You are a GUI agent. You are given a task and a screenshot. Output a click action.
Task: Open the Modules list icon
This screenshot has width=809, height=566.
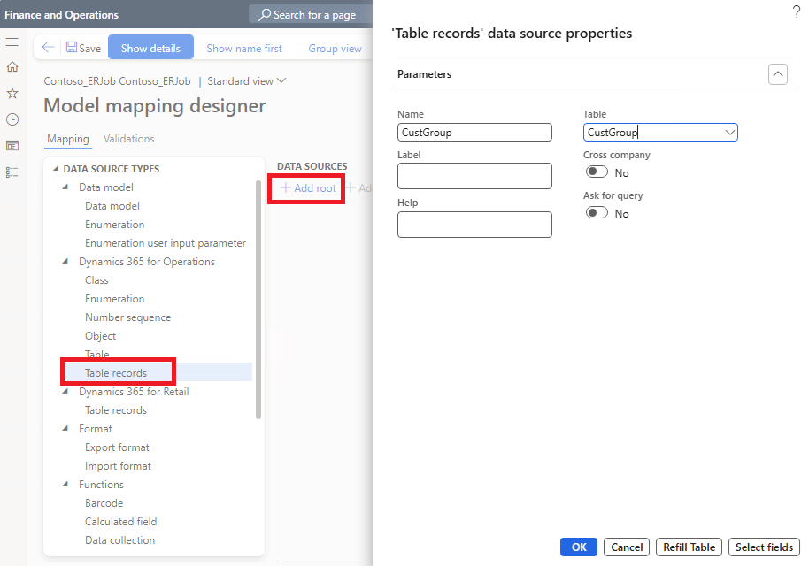pyautogui.click(x=12, y=172)
